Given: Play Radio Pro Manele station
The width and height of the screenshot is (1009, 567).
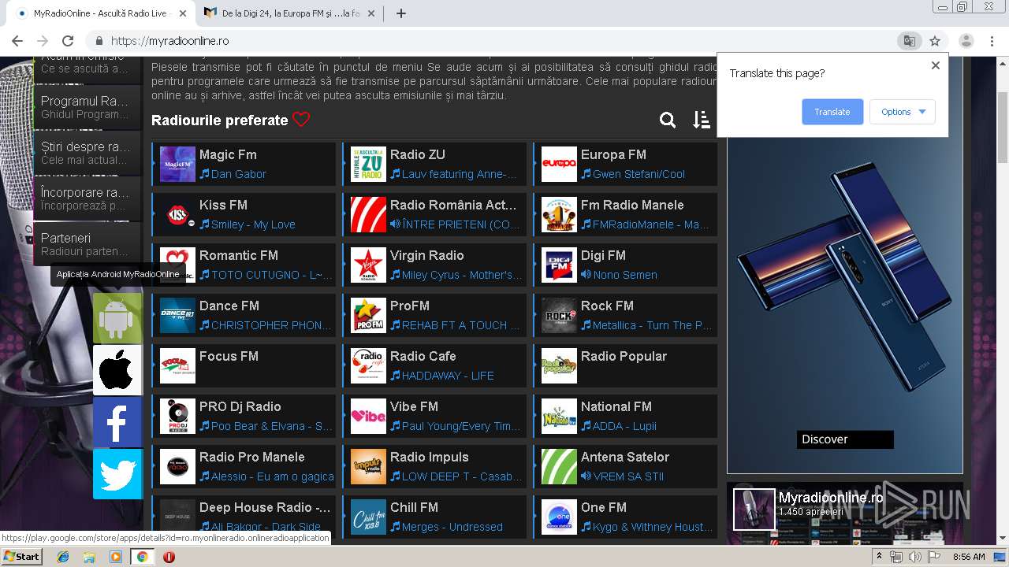Looking at the screenshot, I should tap(244, 466).
